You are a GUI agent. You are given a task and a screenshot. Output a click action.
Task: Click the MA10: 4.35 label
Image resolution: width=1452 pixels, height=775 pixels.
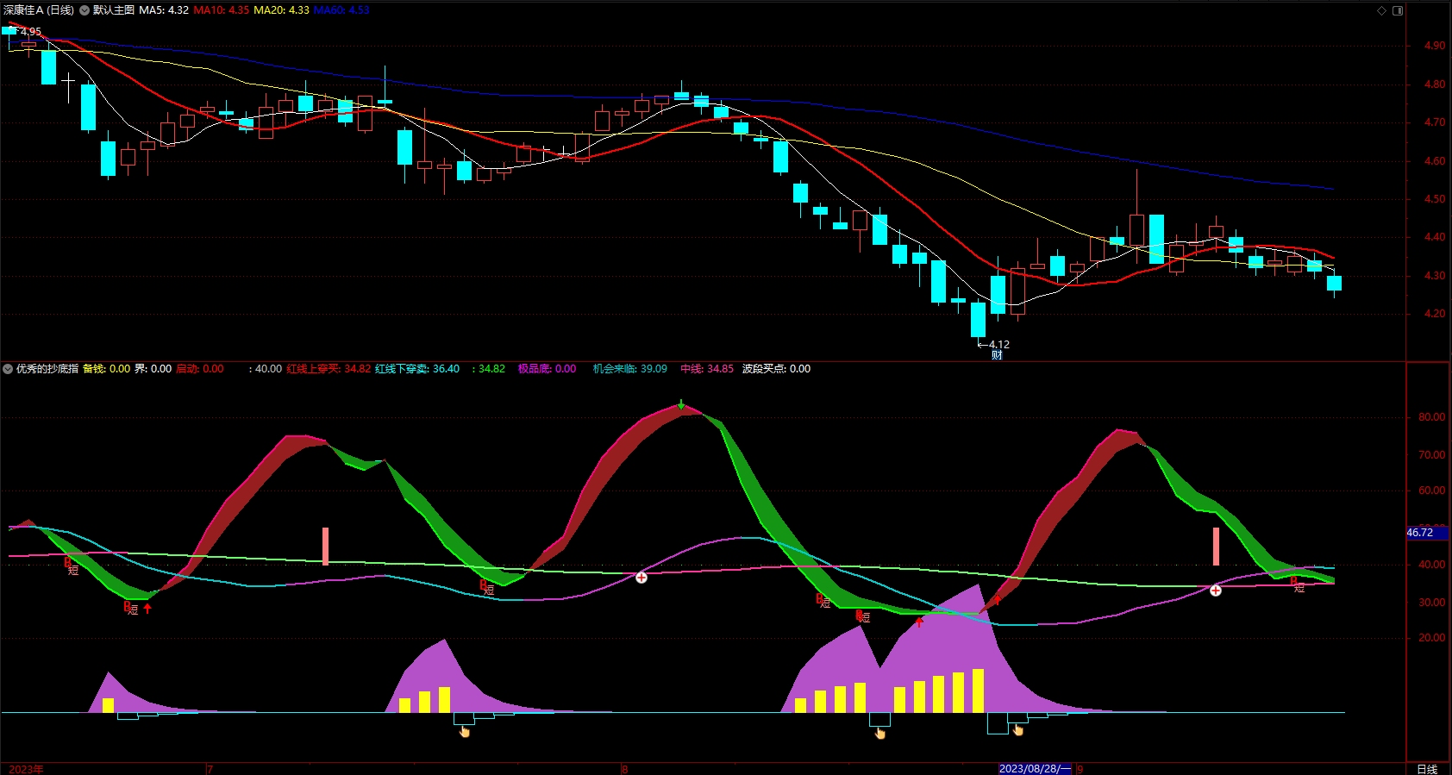coord(222,10)
